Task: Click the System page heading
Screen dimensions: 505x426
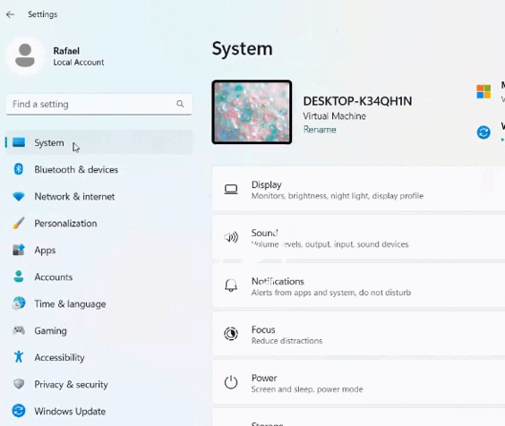Action: [242, 49]
